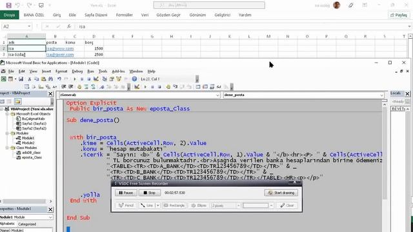Screen dimensions: 413x232
Task: Pause the VSDC screen recording
Action: click(x=126, y=193)
